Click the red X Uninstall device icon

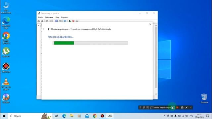74,21
